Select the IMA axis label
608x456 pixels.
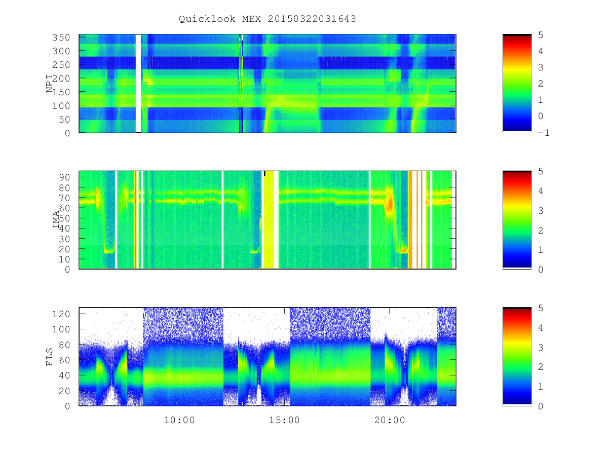pyautogui.click(x=56, y=220)
